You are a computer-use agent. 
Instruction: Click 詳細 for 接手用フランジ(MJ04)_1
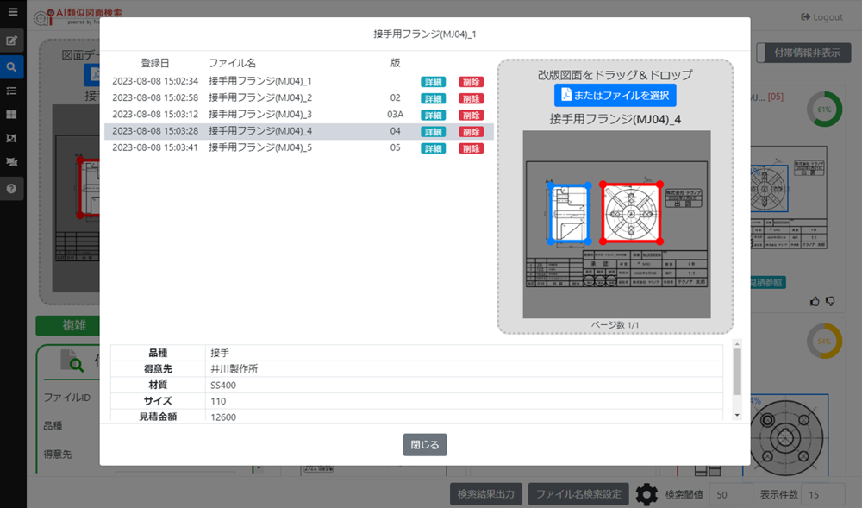point(433,82)
